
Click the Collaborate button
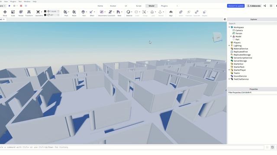pyautogui.click(x=254, y=6)
